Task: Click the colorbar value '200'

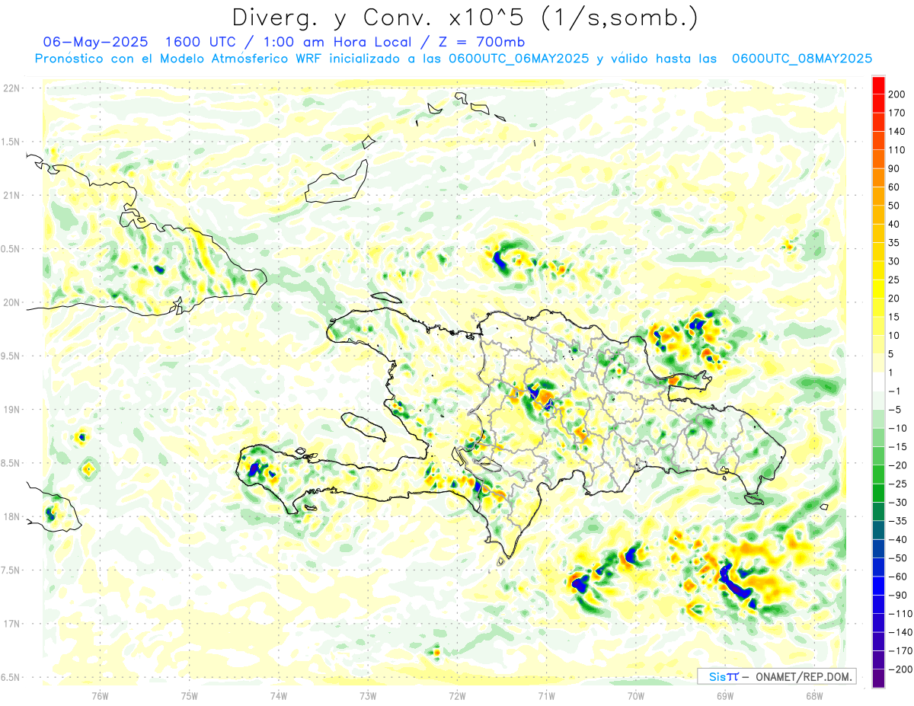Action: (x=896, y=94)
